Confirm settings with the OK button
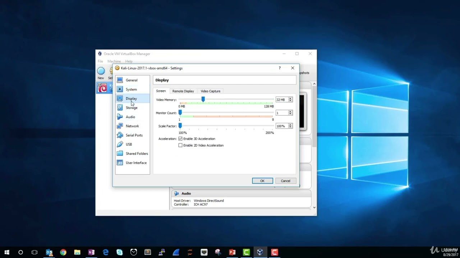Screen dimensions: 460x258 click(262, 181)
